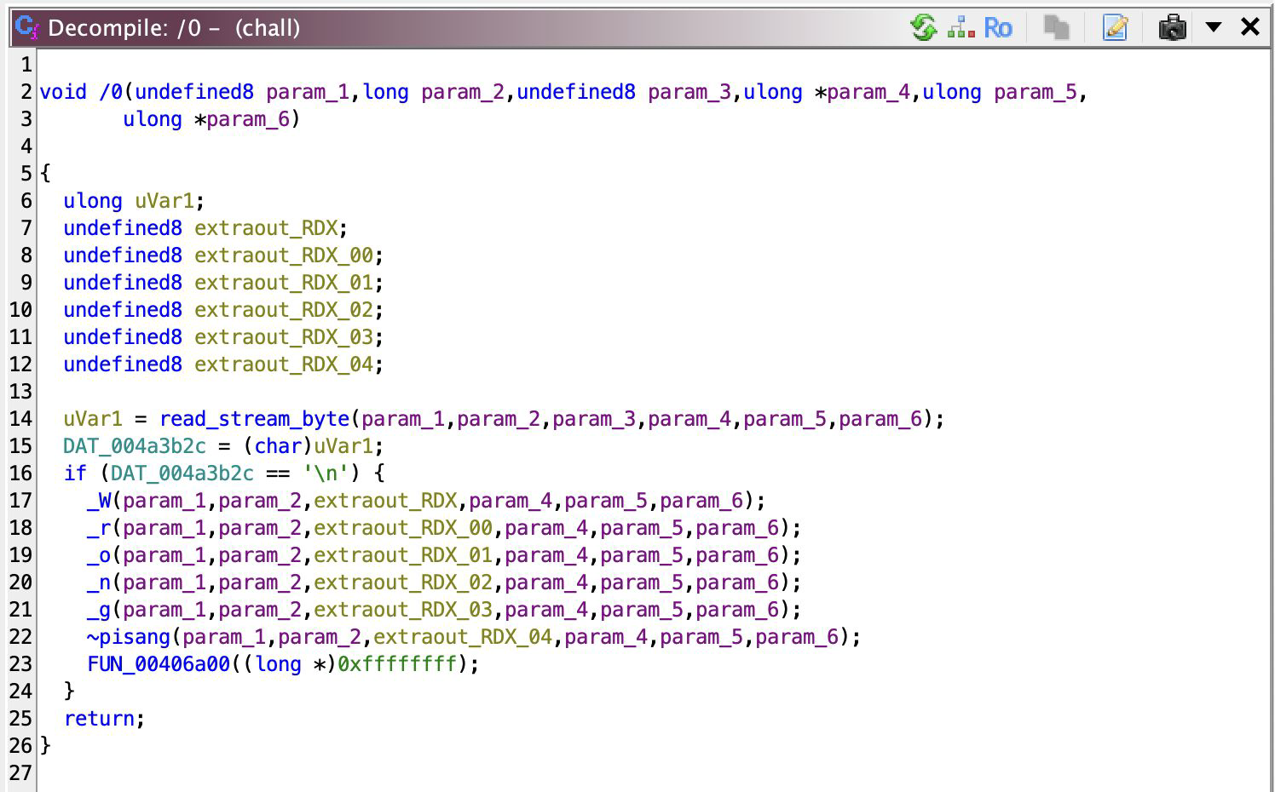1275x792 pixels.
Task: Click the _g function call
Action: pyautogui.click(x=99, y=610)
